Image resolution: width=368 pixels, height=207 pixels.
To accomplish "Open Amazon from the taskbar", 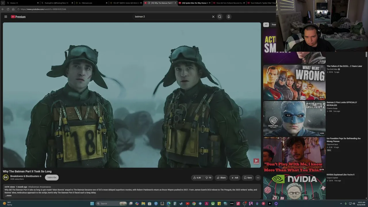I will coord(162,204).
